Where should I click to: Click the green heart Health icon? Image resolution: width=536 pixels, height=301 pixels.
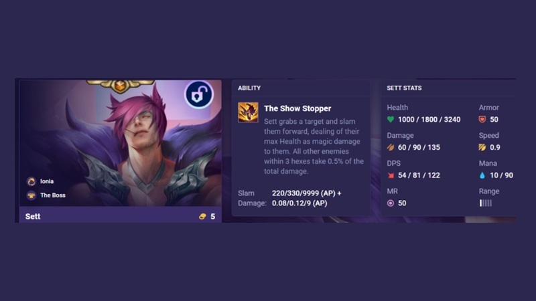391,120
